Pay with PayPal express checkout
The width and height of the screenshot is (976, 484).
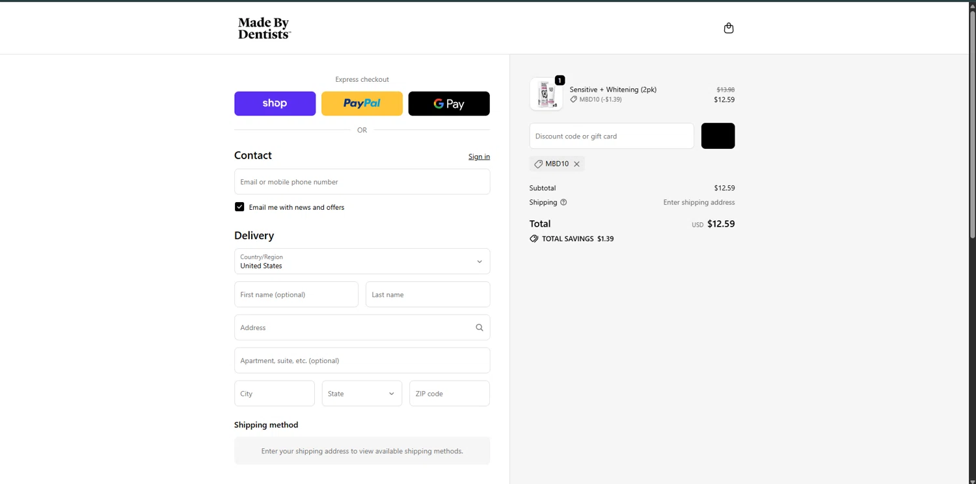(362, 103)
